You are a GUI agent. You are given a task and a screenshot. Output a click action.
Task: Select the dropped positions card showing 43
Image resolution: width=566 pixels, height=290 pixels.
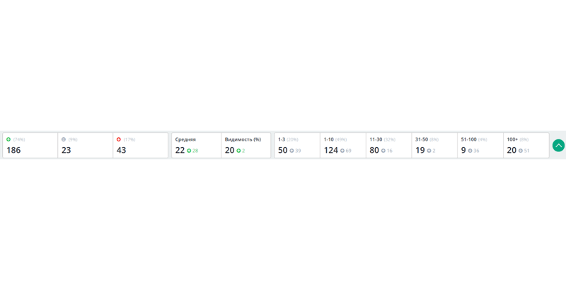pos(140,145)
